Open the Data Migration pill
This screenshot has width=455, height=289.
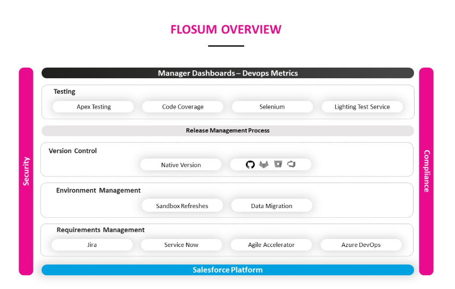[x=271, y=206]
